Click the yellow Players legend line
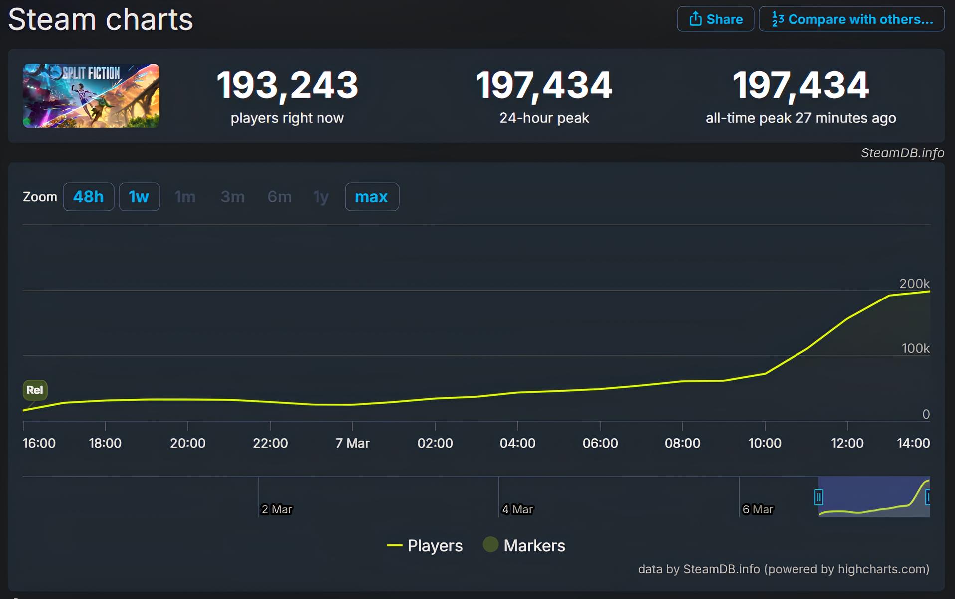This screenshot has width=955, height=599. pos(394,546)
